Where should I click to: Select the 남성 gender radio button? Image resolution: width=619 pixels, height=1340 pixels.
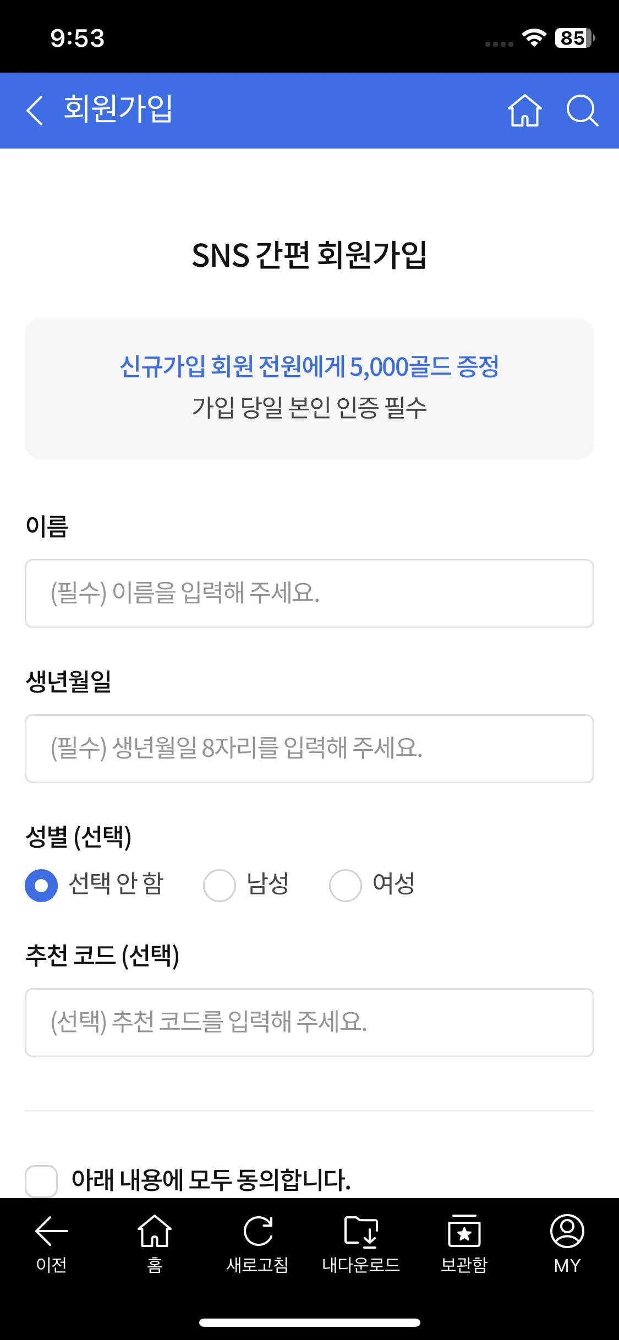[x=220, y=885]
